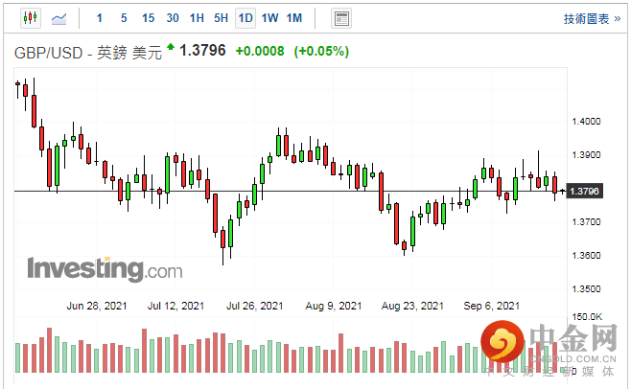
Task: Open the 技術圖表 technical chart link
Action: pyautogui.click(x=591, y=18)
